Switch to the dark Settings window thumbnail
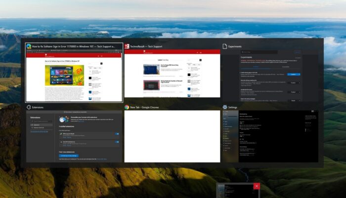The image size is (346, 198). 270,136
